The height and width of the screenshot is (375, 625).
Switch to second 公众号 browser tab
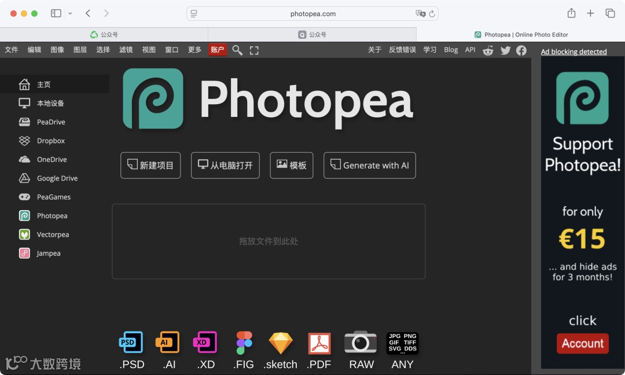click(312, 35)
